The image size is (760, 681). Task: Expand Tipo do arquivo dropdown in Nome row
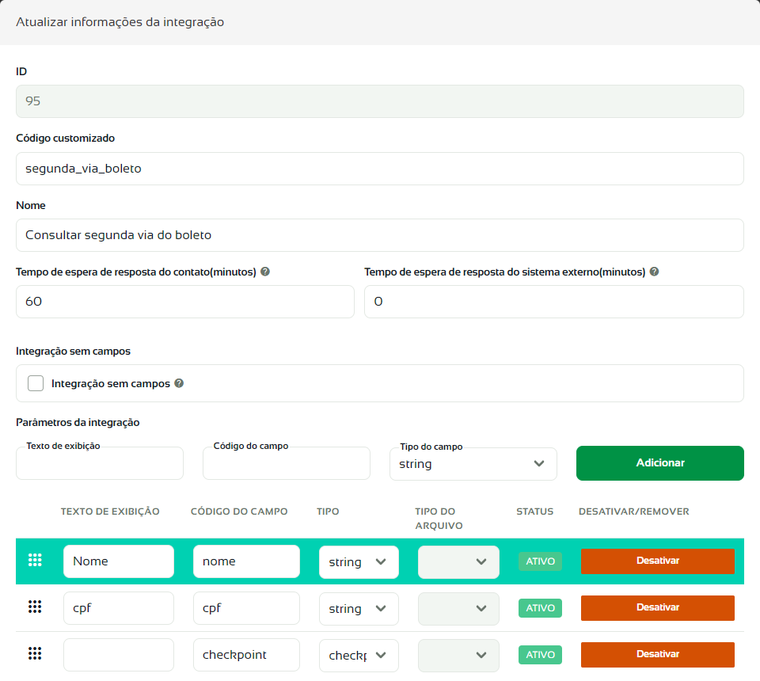click(x=458, y=561)
